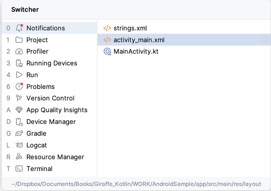Click the Resource Manager shapes icon
This screenshot has width=271, height=191.
pos(19,157)
